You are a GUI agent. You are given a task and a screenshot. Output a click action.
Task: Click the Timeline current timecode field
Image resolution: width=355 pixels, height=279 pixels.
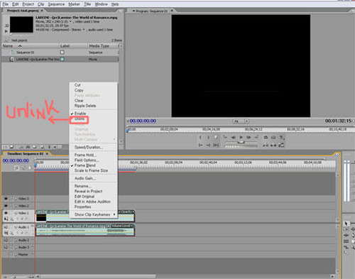coord(16,160)
